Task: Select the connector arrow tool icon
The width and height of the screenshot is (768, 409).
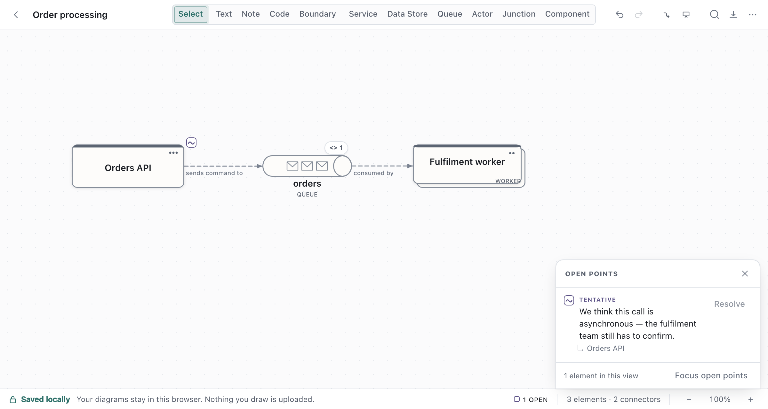Action: click(667, 15)
